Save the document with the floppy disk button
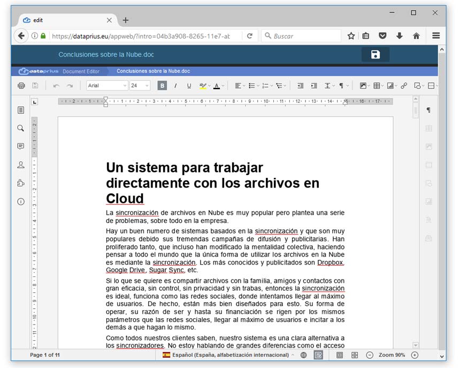The image size is (460, 368). click(375, 55)
